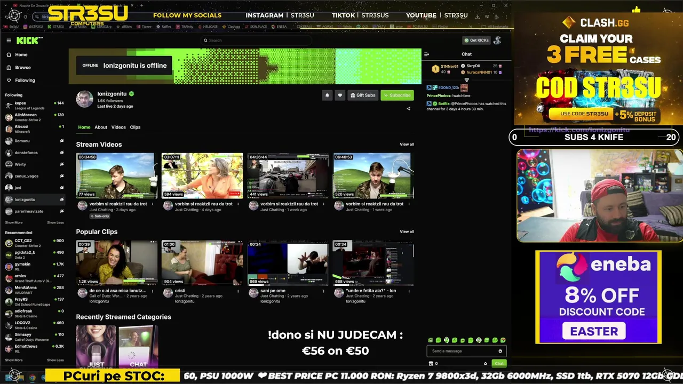Open CCT_CS2 recommended channel
Image resolution: width=683 pixels, height=384 pixels.
click(x=34, y=243)
